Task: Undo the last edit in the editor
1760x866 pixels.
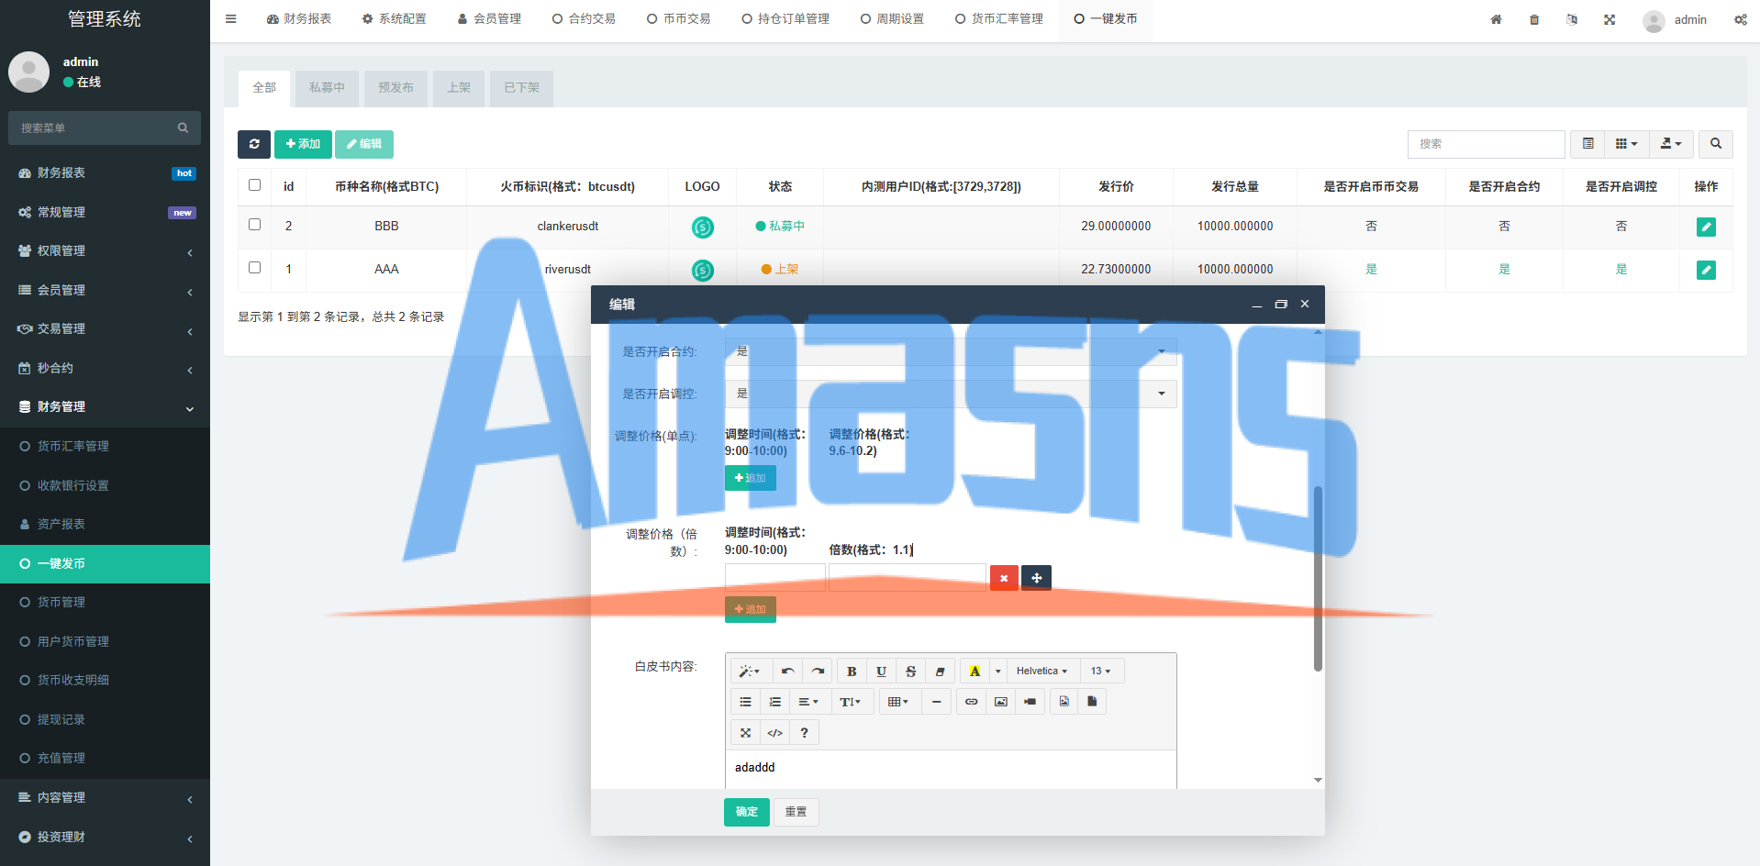Action: tap(787, 672)
